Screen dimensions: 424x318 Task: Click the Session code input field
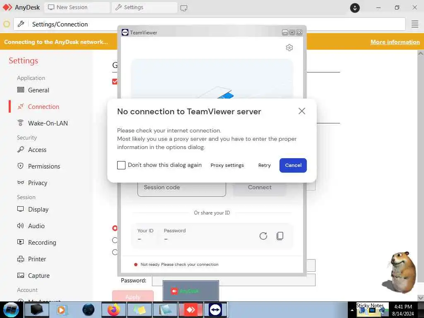tap(181, 188)
